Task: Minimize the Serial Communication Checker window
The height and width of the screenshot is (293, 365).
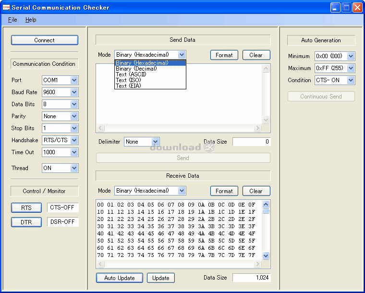Action: pos(335,8)
